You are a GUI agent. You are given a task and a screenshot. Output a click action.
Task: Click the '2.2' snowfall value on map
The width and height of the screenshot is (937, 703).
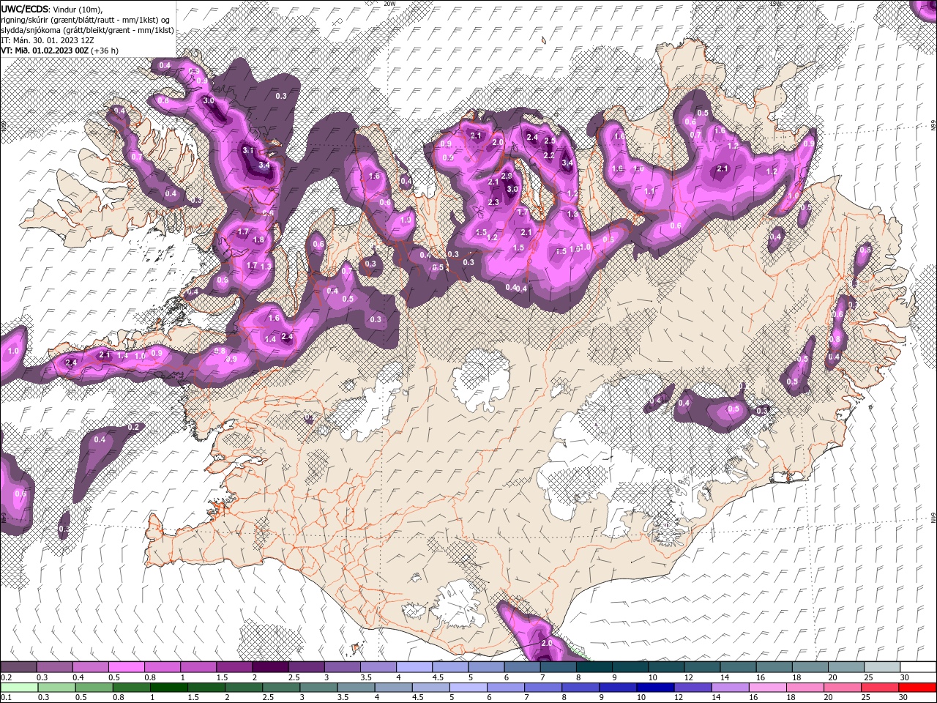click(x=548, y=155)
